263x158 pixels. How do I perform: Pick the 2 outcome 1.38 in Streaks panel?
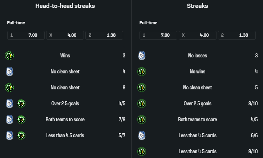click(237, 35)
